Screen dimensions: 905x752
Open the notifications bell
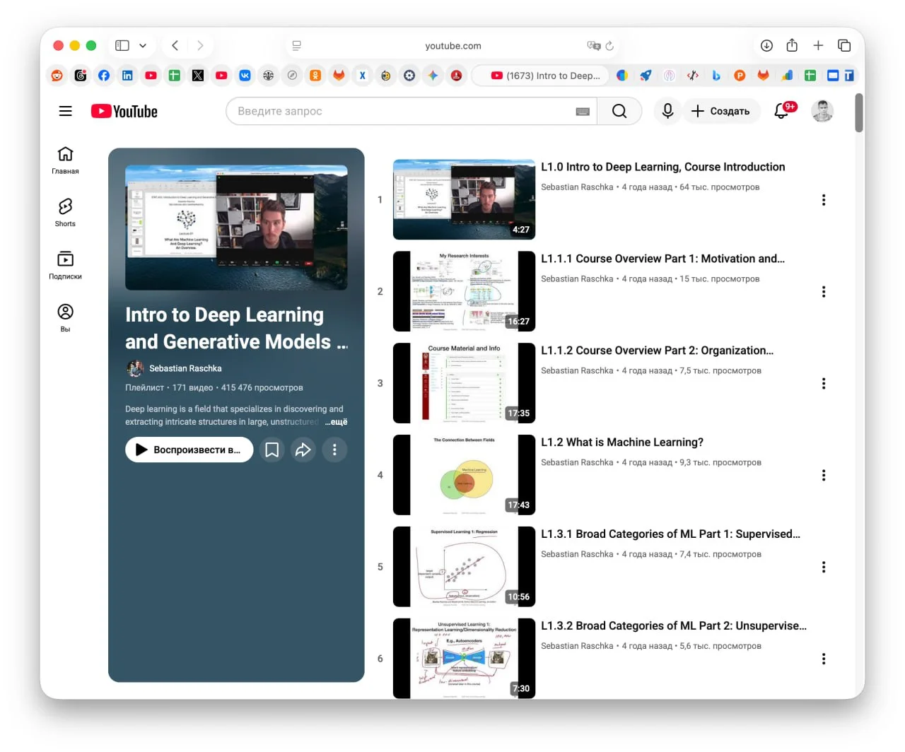[x=782, y=111]
